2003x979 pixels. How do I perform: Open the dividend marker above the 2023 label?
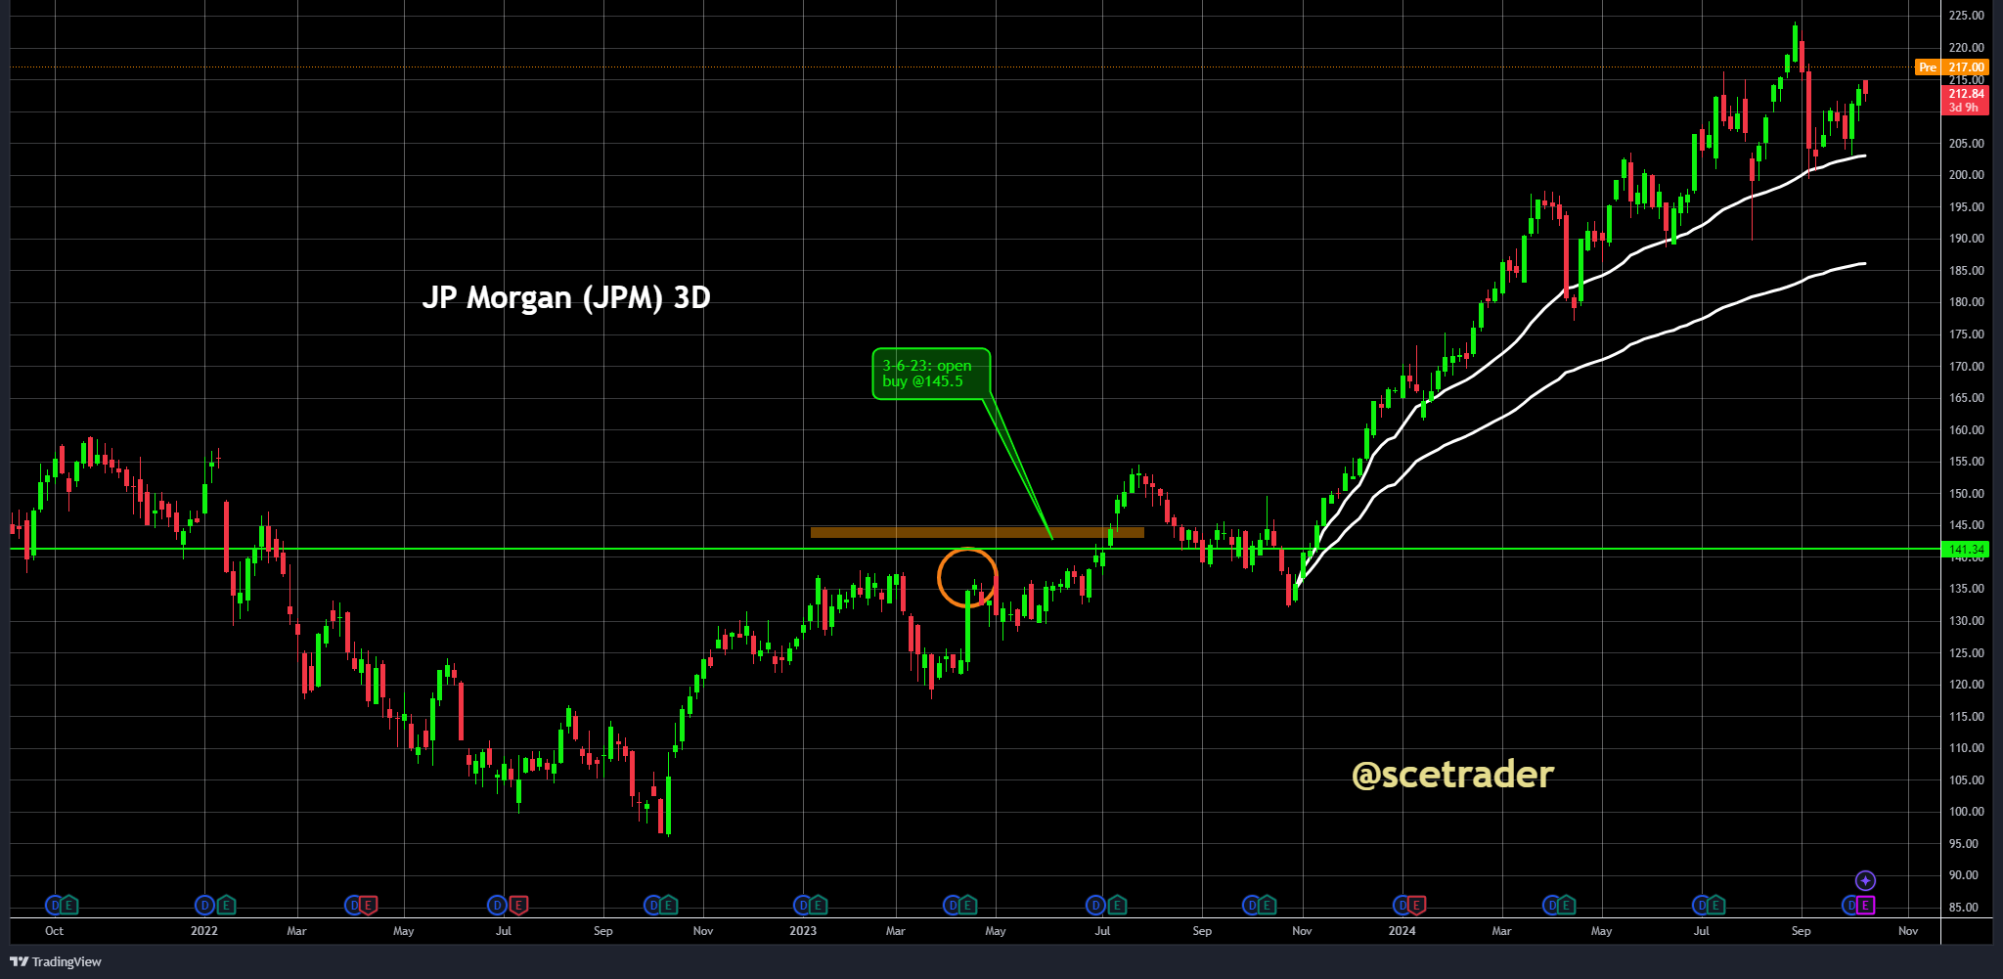coord(803,906)
